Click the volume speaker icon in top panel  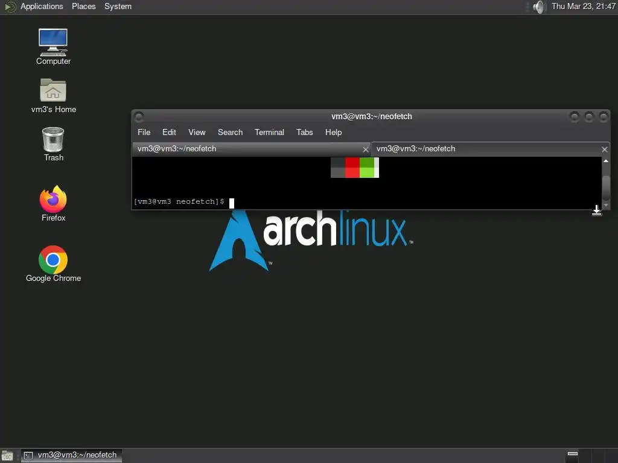tap(538, 7)
